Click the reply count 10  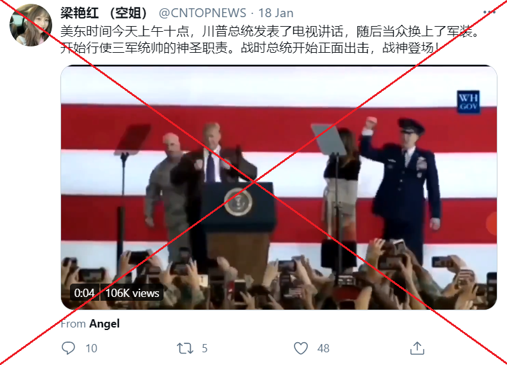pyautogui.click(x=91, y=348)
